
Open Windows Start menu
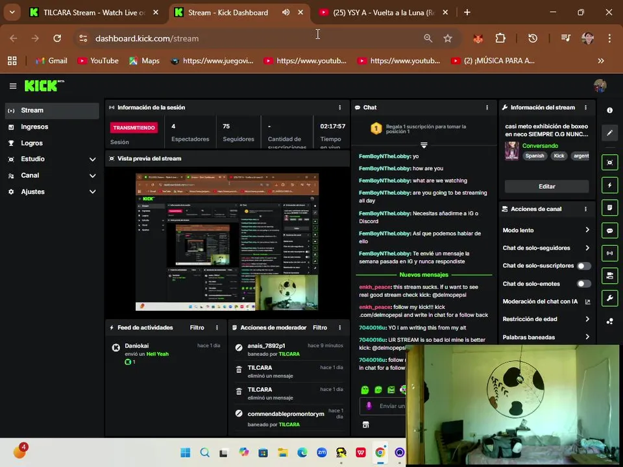pyautogui.click(x=185, y=452)
